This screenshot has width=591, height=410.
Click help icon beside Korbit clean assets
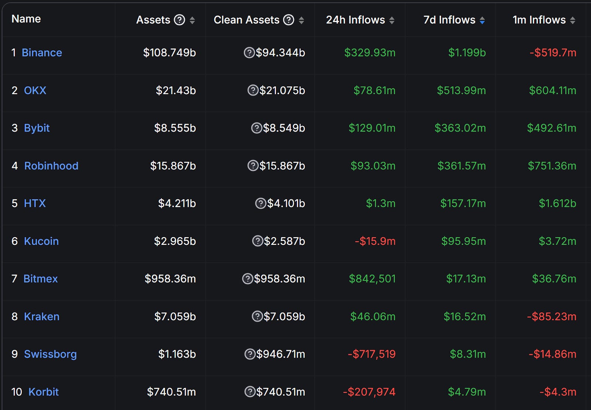point(250,392)
